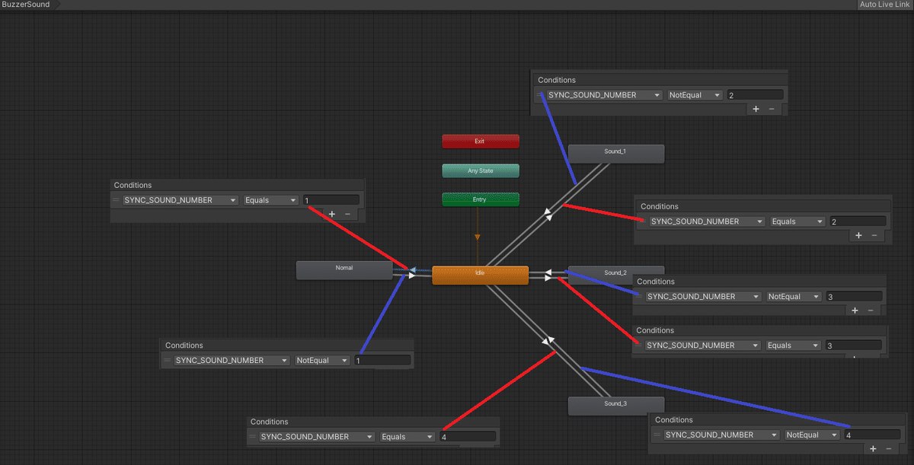Screen dimensions: 914x465
Task: Click the value field showing 3 next to NotEqual
Action: pyautogui.click(x=853, y=296)
